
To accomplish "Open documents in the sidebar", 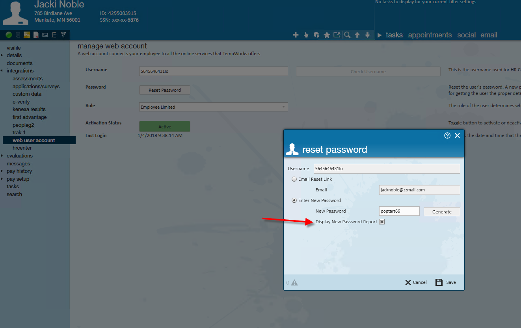I will [x=20, y=63].
